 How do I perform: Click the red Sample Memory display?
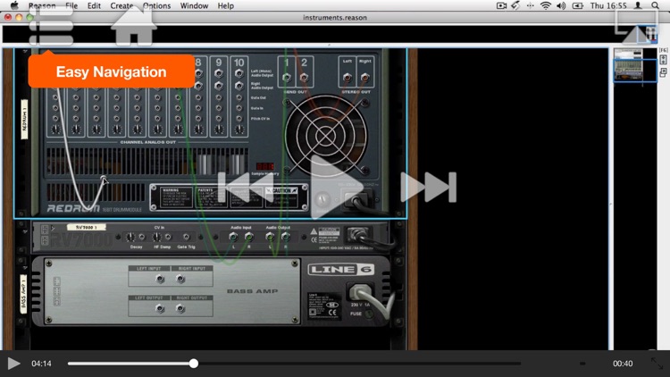click(265, 166)
